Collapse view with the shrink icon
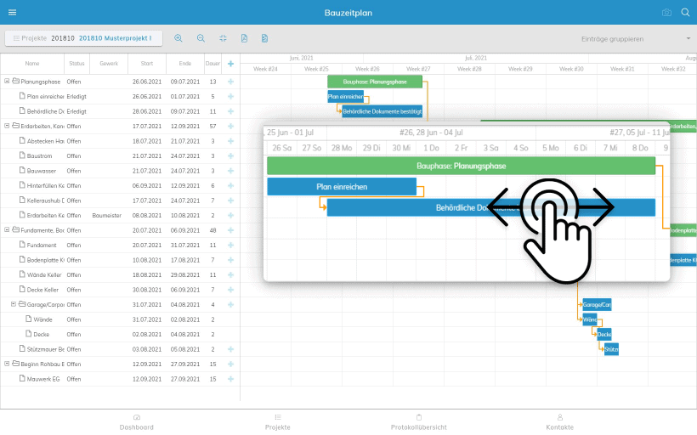This screenshot has width=697, height=435. (223, 38)
